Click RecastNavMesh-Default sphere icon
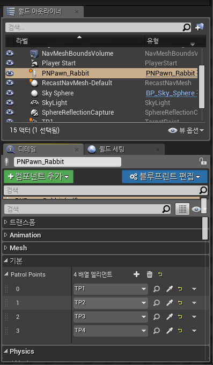213x365 pixels. click(34, 83)
